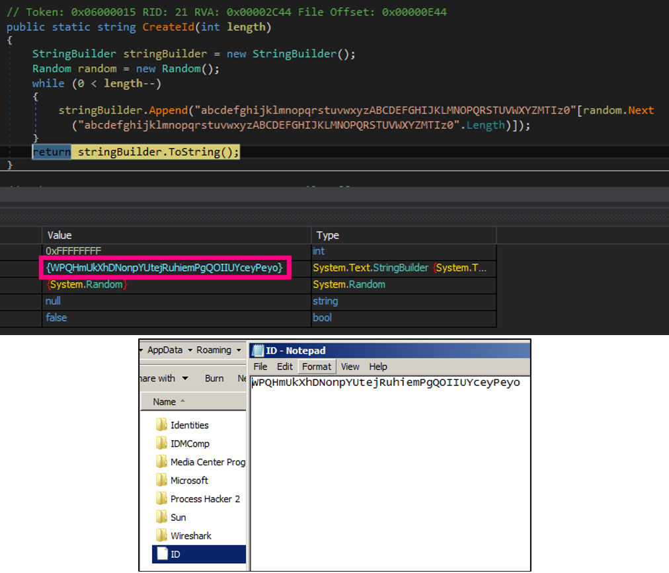Viewport: 669px width, 573px height.
Task: Select the IDMComp folder icon
Action: (x=161, y=443)
